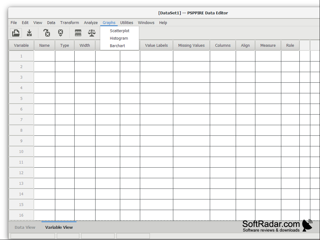Click the Name column header

coord(45,45)
